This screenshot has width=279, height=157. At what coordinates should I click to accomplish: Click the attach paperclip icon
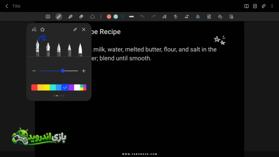coord(263,6)
